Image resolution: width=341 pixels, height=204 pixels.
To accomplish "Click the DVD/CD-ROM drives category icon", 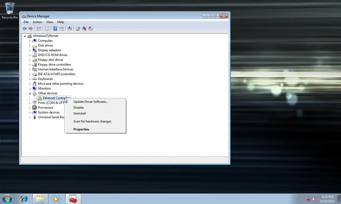I will (34, 55).
